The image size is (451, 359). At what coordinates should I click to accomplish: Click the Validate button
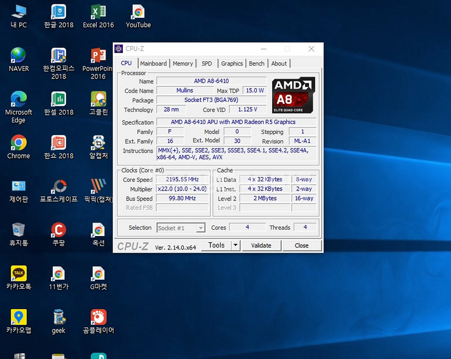261,246
